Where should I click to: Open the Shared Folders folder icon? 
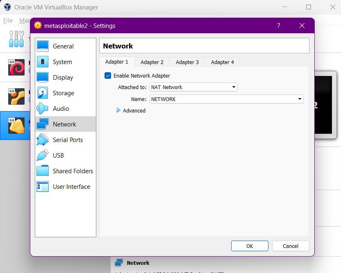pyautogui.click(x=42, y=171)
